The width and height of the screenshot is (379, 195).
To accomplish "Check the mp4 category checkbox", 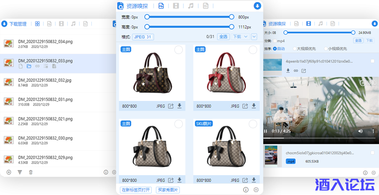I will click(275, 41).
